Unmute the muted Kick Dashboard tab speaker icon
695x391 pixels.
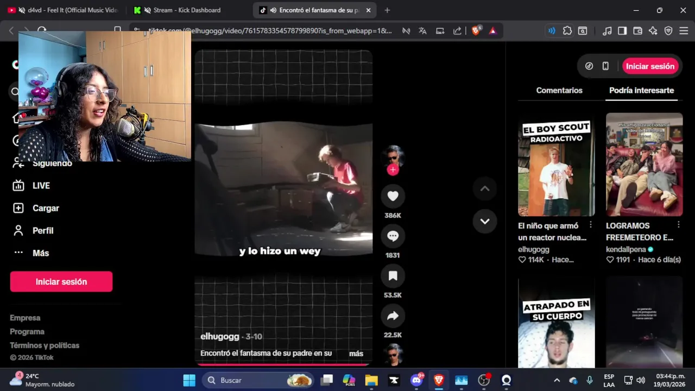coord(147,10)
